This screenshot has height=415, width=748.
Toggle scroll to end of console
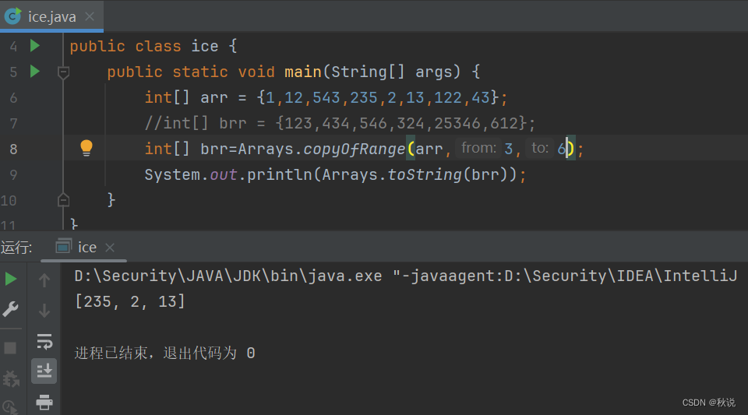[x=44, y=371]
